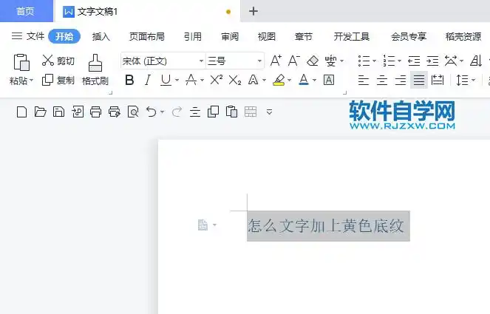Undo last action arrow
Viewport: 490px width, 314px height.
coord(152,112)
